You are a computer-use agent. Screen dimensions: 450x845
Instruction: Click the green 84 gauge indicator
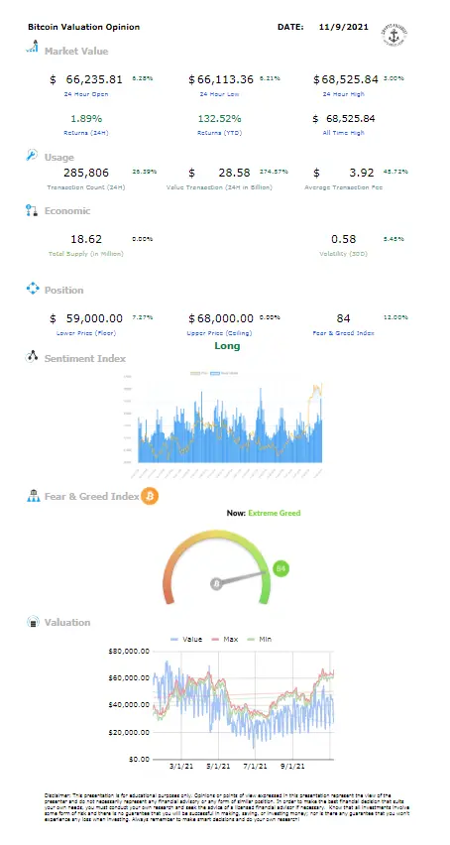pyautogui.click(x=281, y=568)
